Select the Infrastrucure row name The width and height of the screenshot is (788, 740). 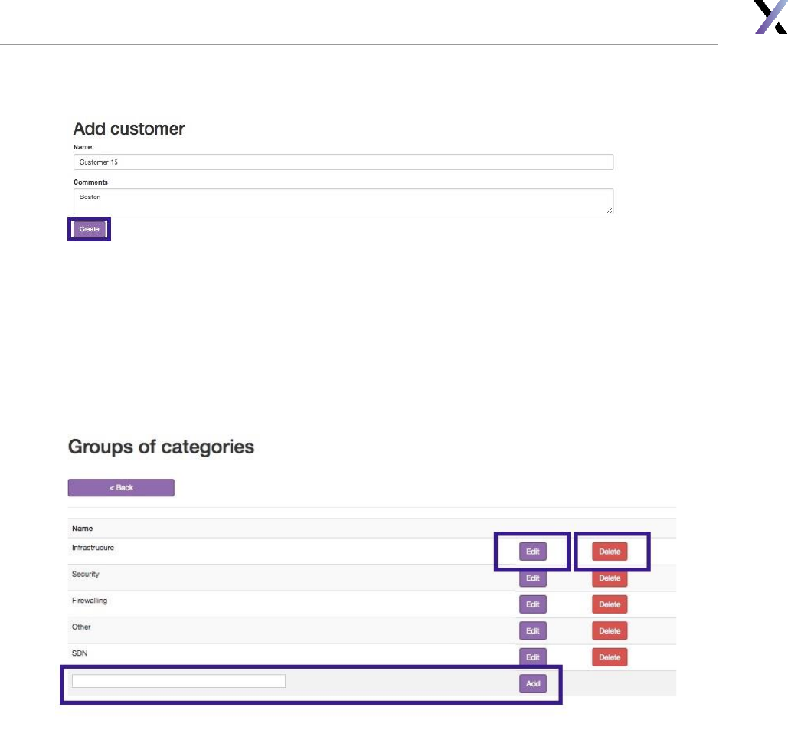click(x=93, y=548)
